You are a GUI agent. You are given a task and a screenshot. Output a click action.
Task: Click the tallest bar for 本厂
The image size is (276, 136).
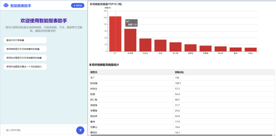pyautogui.click(x=115, y=34)
